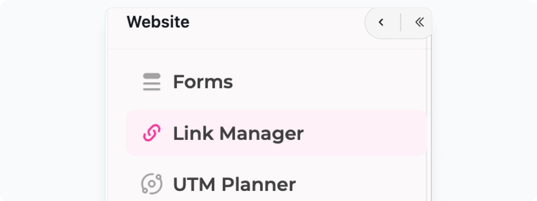Click the UTM Planner text label
The height and width of the screenshot is (201, 537).
point(234,184)
